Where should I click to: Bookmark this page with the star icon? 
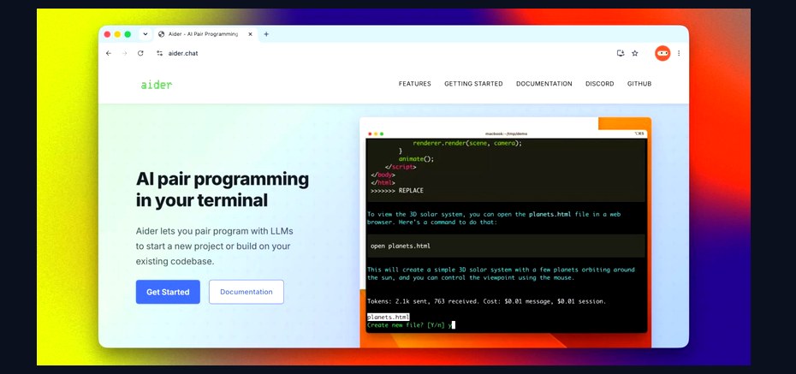pos(634,53)
